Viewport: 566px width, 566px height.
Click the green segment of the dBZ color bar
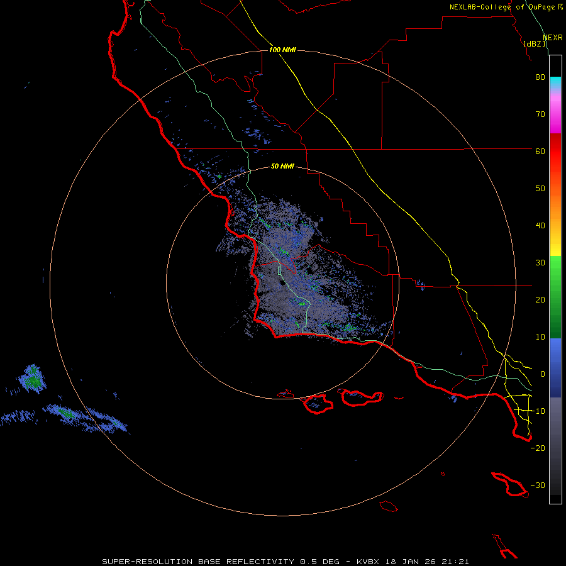[x=555, y=297]
